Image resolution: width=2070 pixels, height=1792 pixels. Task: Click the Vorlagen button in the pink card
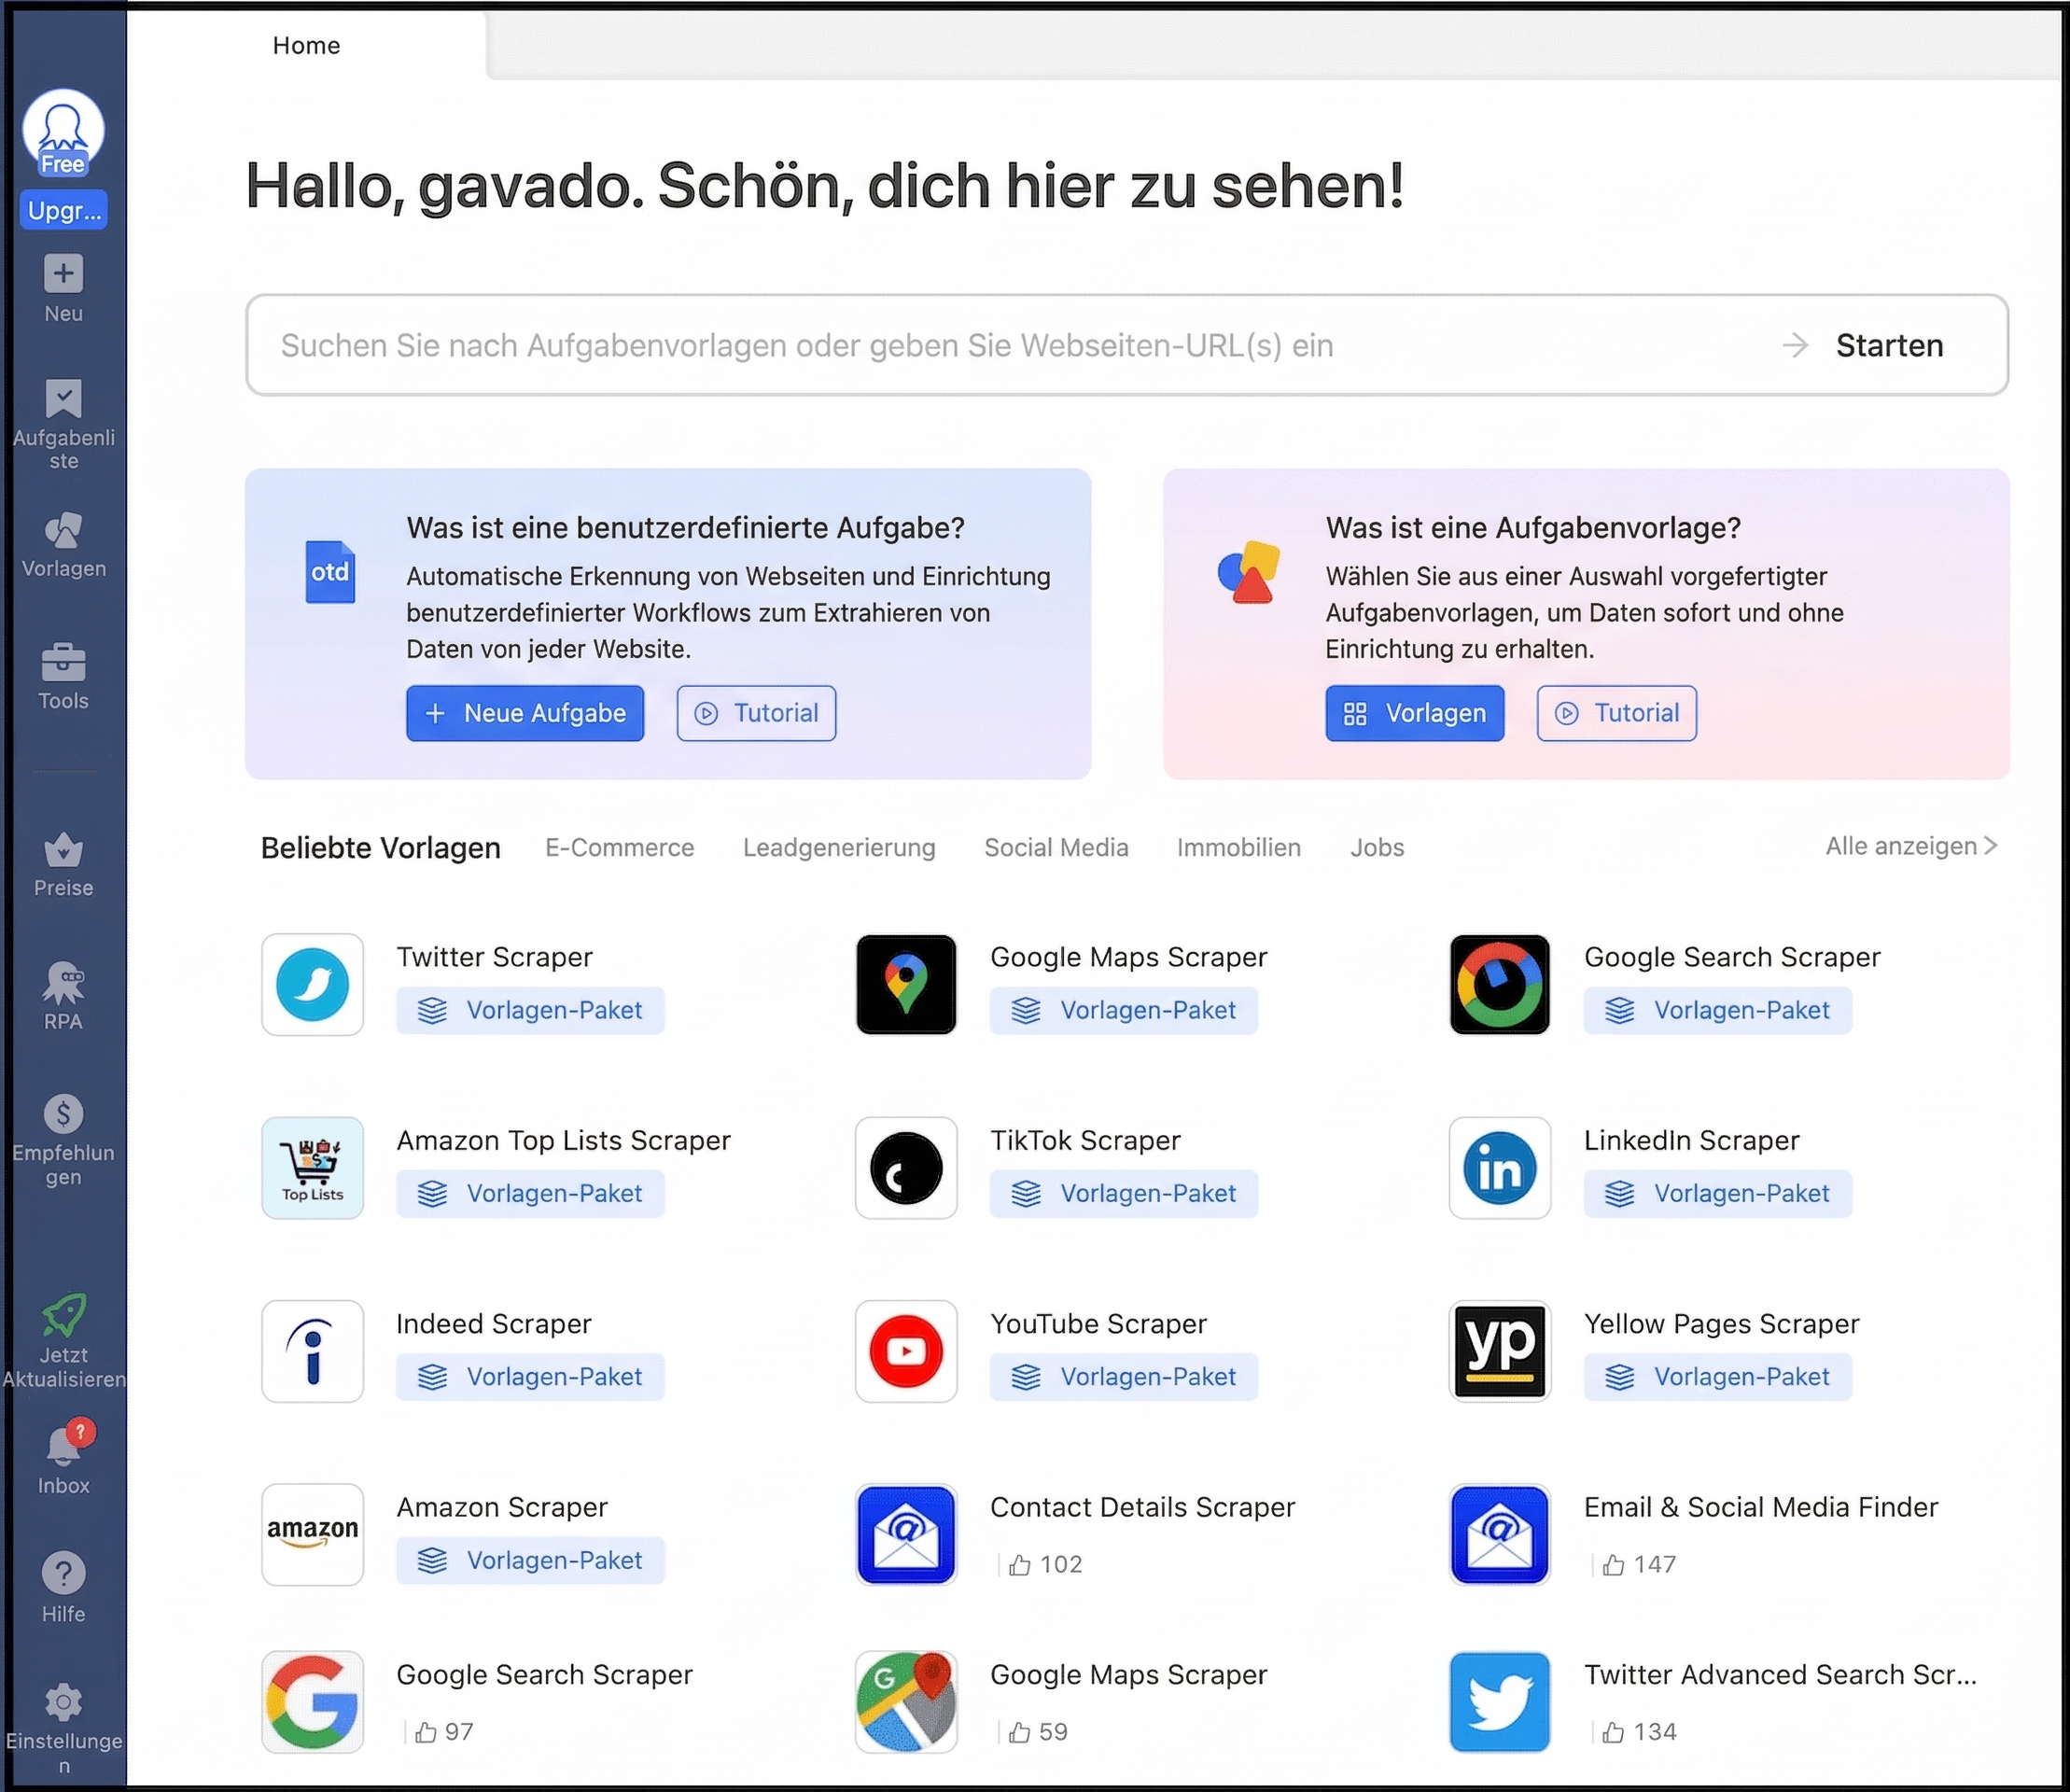[1414, 713]
